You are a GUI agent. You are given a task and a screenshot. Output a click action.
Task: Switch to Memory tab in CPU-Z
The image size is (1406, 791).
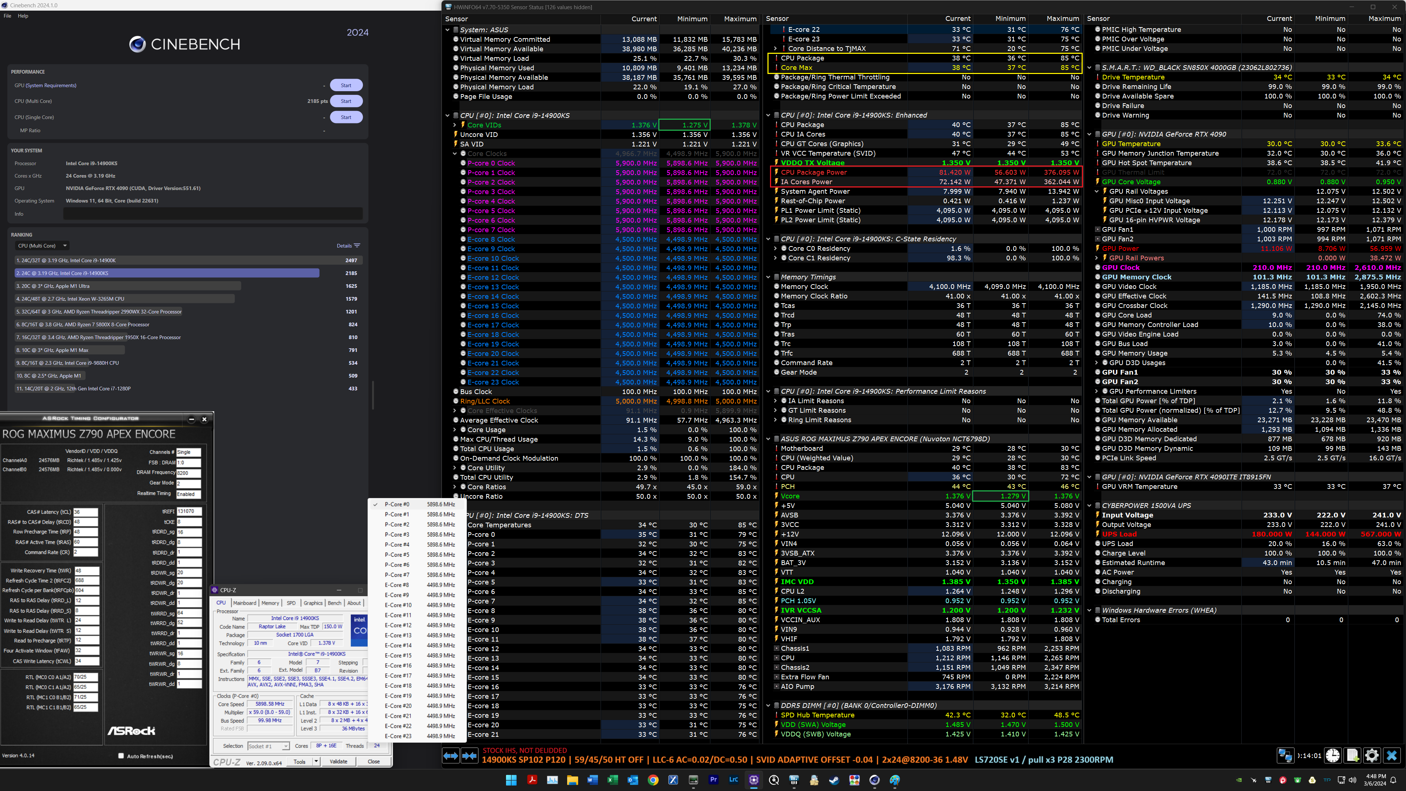pos(270,603)
